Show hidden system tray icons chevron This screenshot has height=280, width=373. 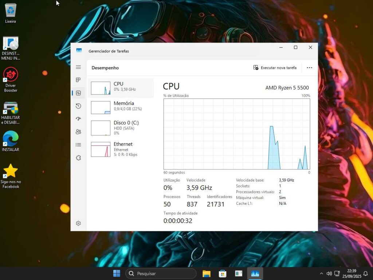pos(321,273)
